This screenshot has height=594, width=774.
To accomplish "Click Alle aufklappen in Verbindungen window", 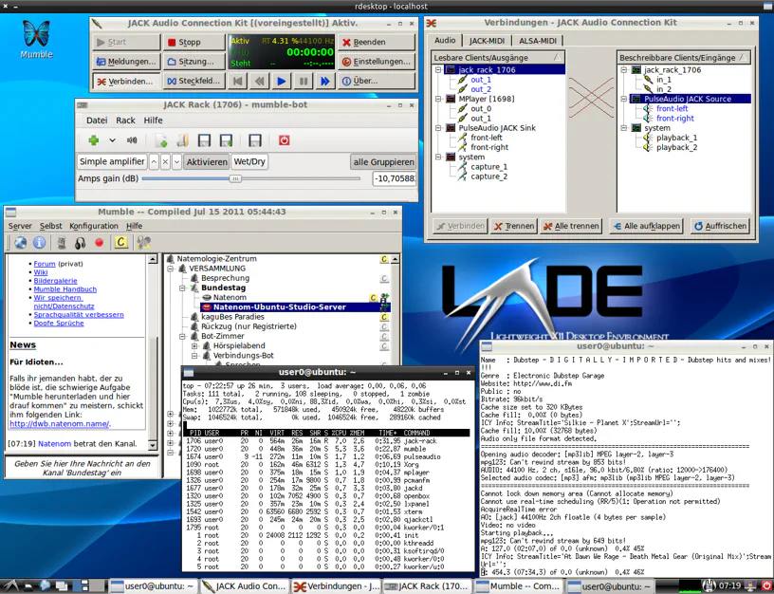I will pyautogui.click(x=646, y=226).
